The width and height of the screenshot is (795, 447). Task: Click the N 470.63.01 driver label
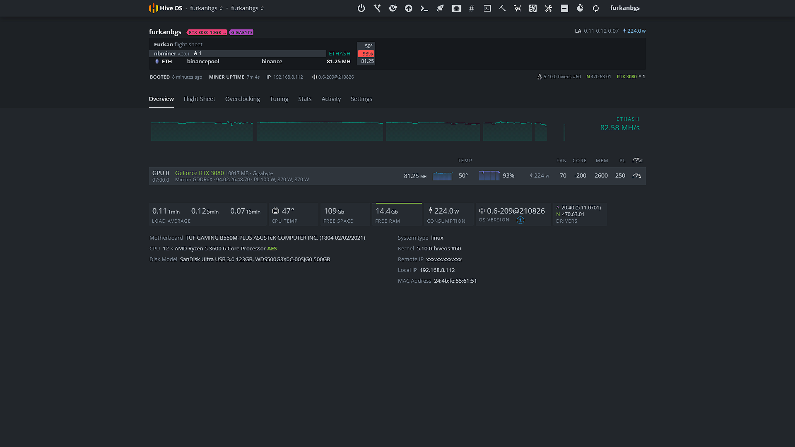click(x=599, y=77)
